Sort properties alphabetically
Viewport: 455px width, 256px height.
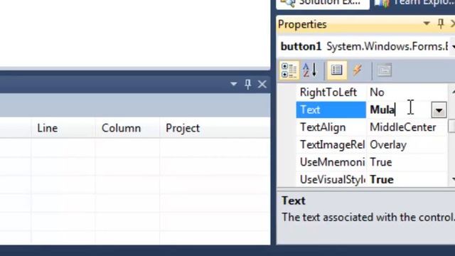click(310, 70)
